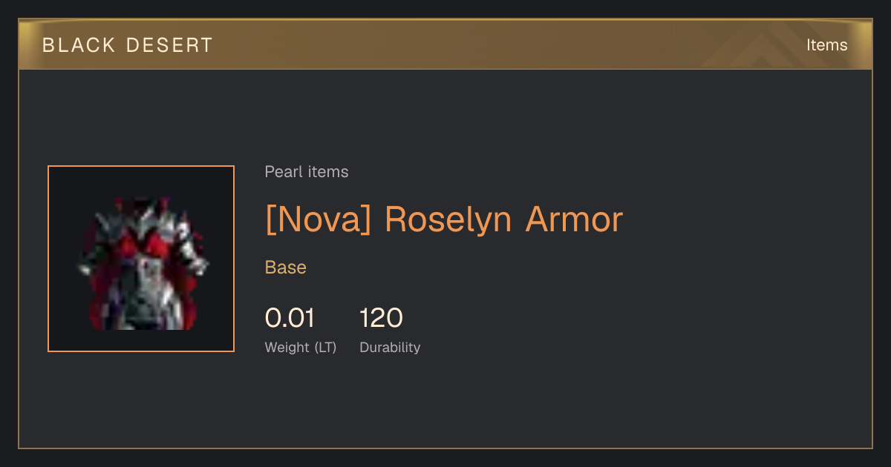891x467 pixels.
Task: Open the Pearl items category
Action: click(307, 172)
